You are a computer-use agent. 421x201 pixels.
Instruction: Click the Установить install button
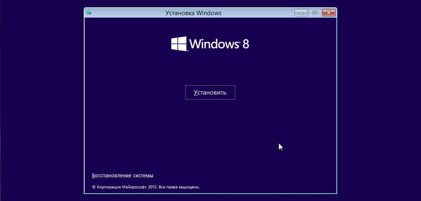(210, 93)
